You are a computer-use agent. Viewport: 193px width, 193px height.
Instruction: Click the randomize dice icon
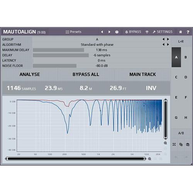coord(117,32)
